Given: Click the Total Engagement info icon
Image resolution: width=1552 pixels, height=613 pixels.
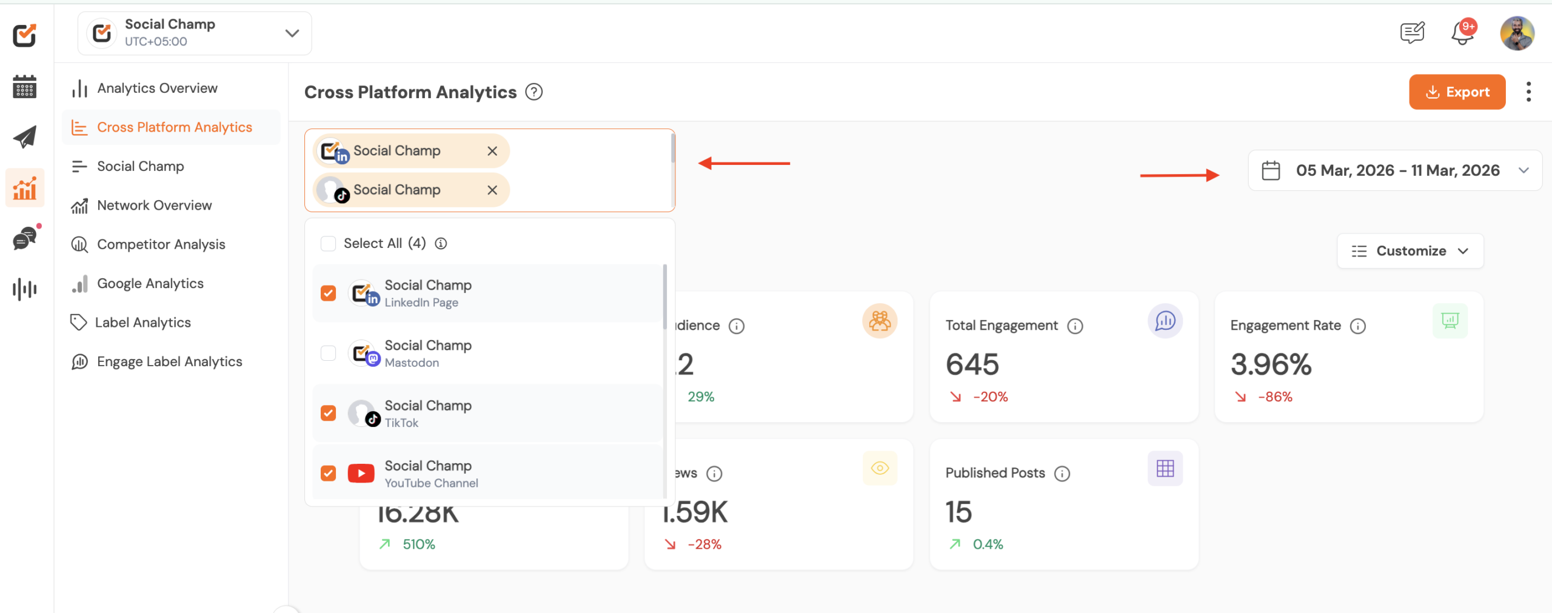Looking at the screenshot, I should pyautogui.click(x=1075, y=326).
